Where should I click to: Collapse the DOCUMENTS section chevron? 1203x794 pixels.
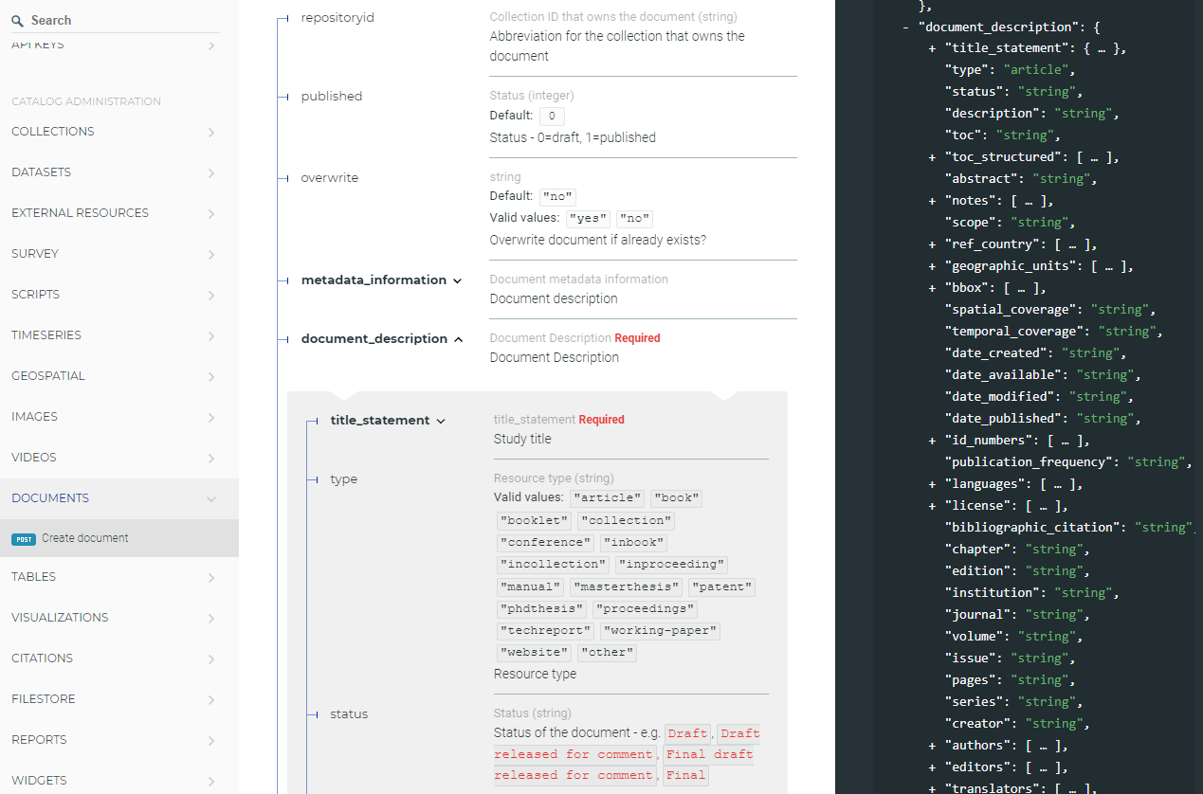click(x=210, y=498)
